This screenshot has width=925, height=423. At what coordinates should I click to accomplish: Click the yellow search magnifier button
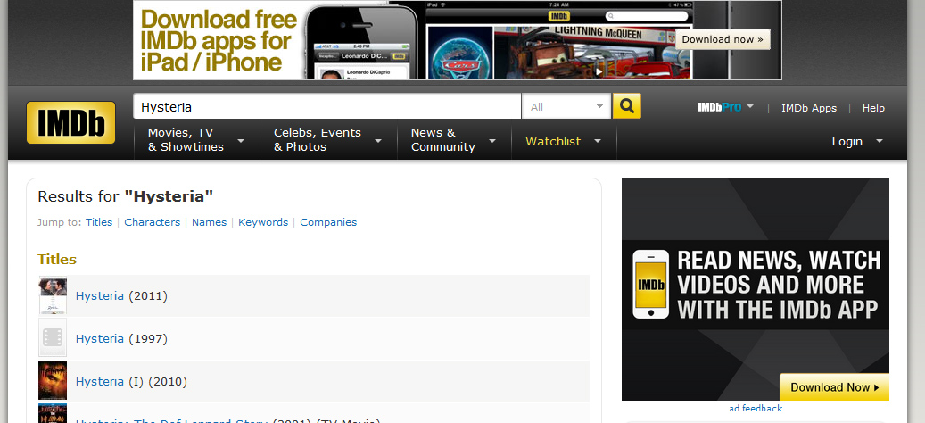(626, 106)
